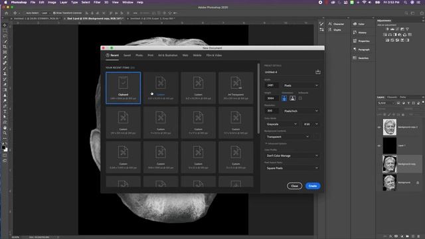Select the Hand tool
Image resolution: width=425 pixels, height=239 pixels.
[5, 127]
